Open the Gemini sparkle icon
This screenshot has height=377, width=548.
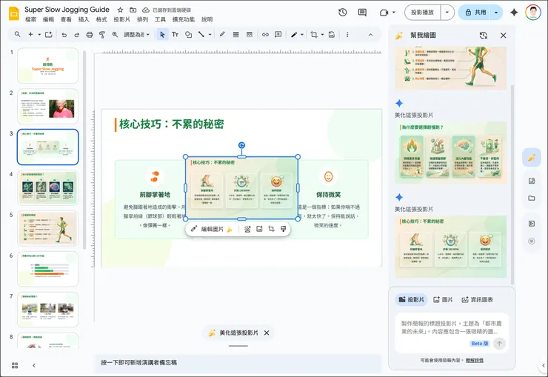click(x=514, y=13)
